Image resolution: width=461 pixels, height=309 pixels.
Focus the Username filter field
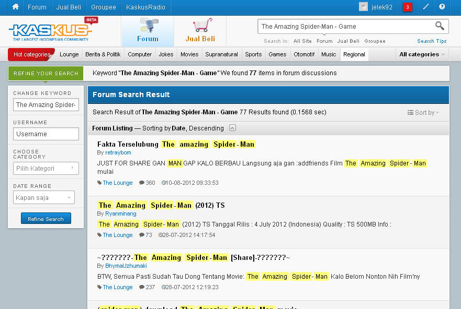coord(46,134)
